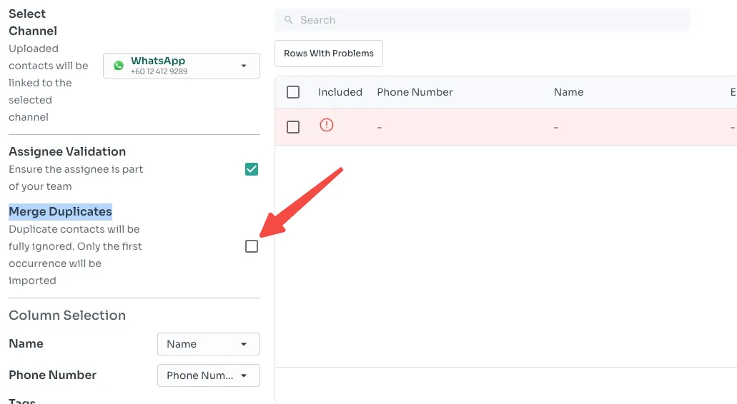This screenshot has height=404, width=737.
Task: Click the Name cell dash in the problem row
Action: (x=556, y=127)
